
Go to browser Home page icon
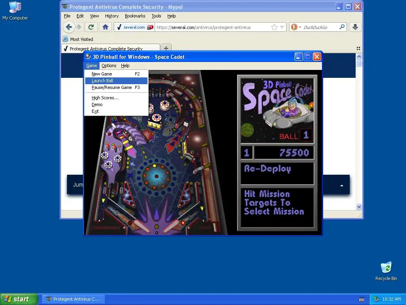[x=105, y=27]
